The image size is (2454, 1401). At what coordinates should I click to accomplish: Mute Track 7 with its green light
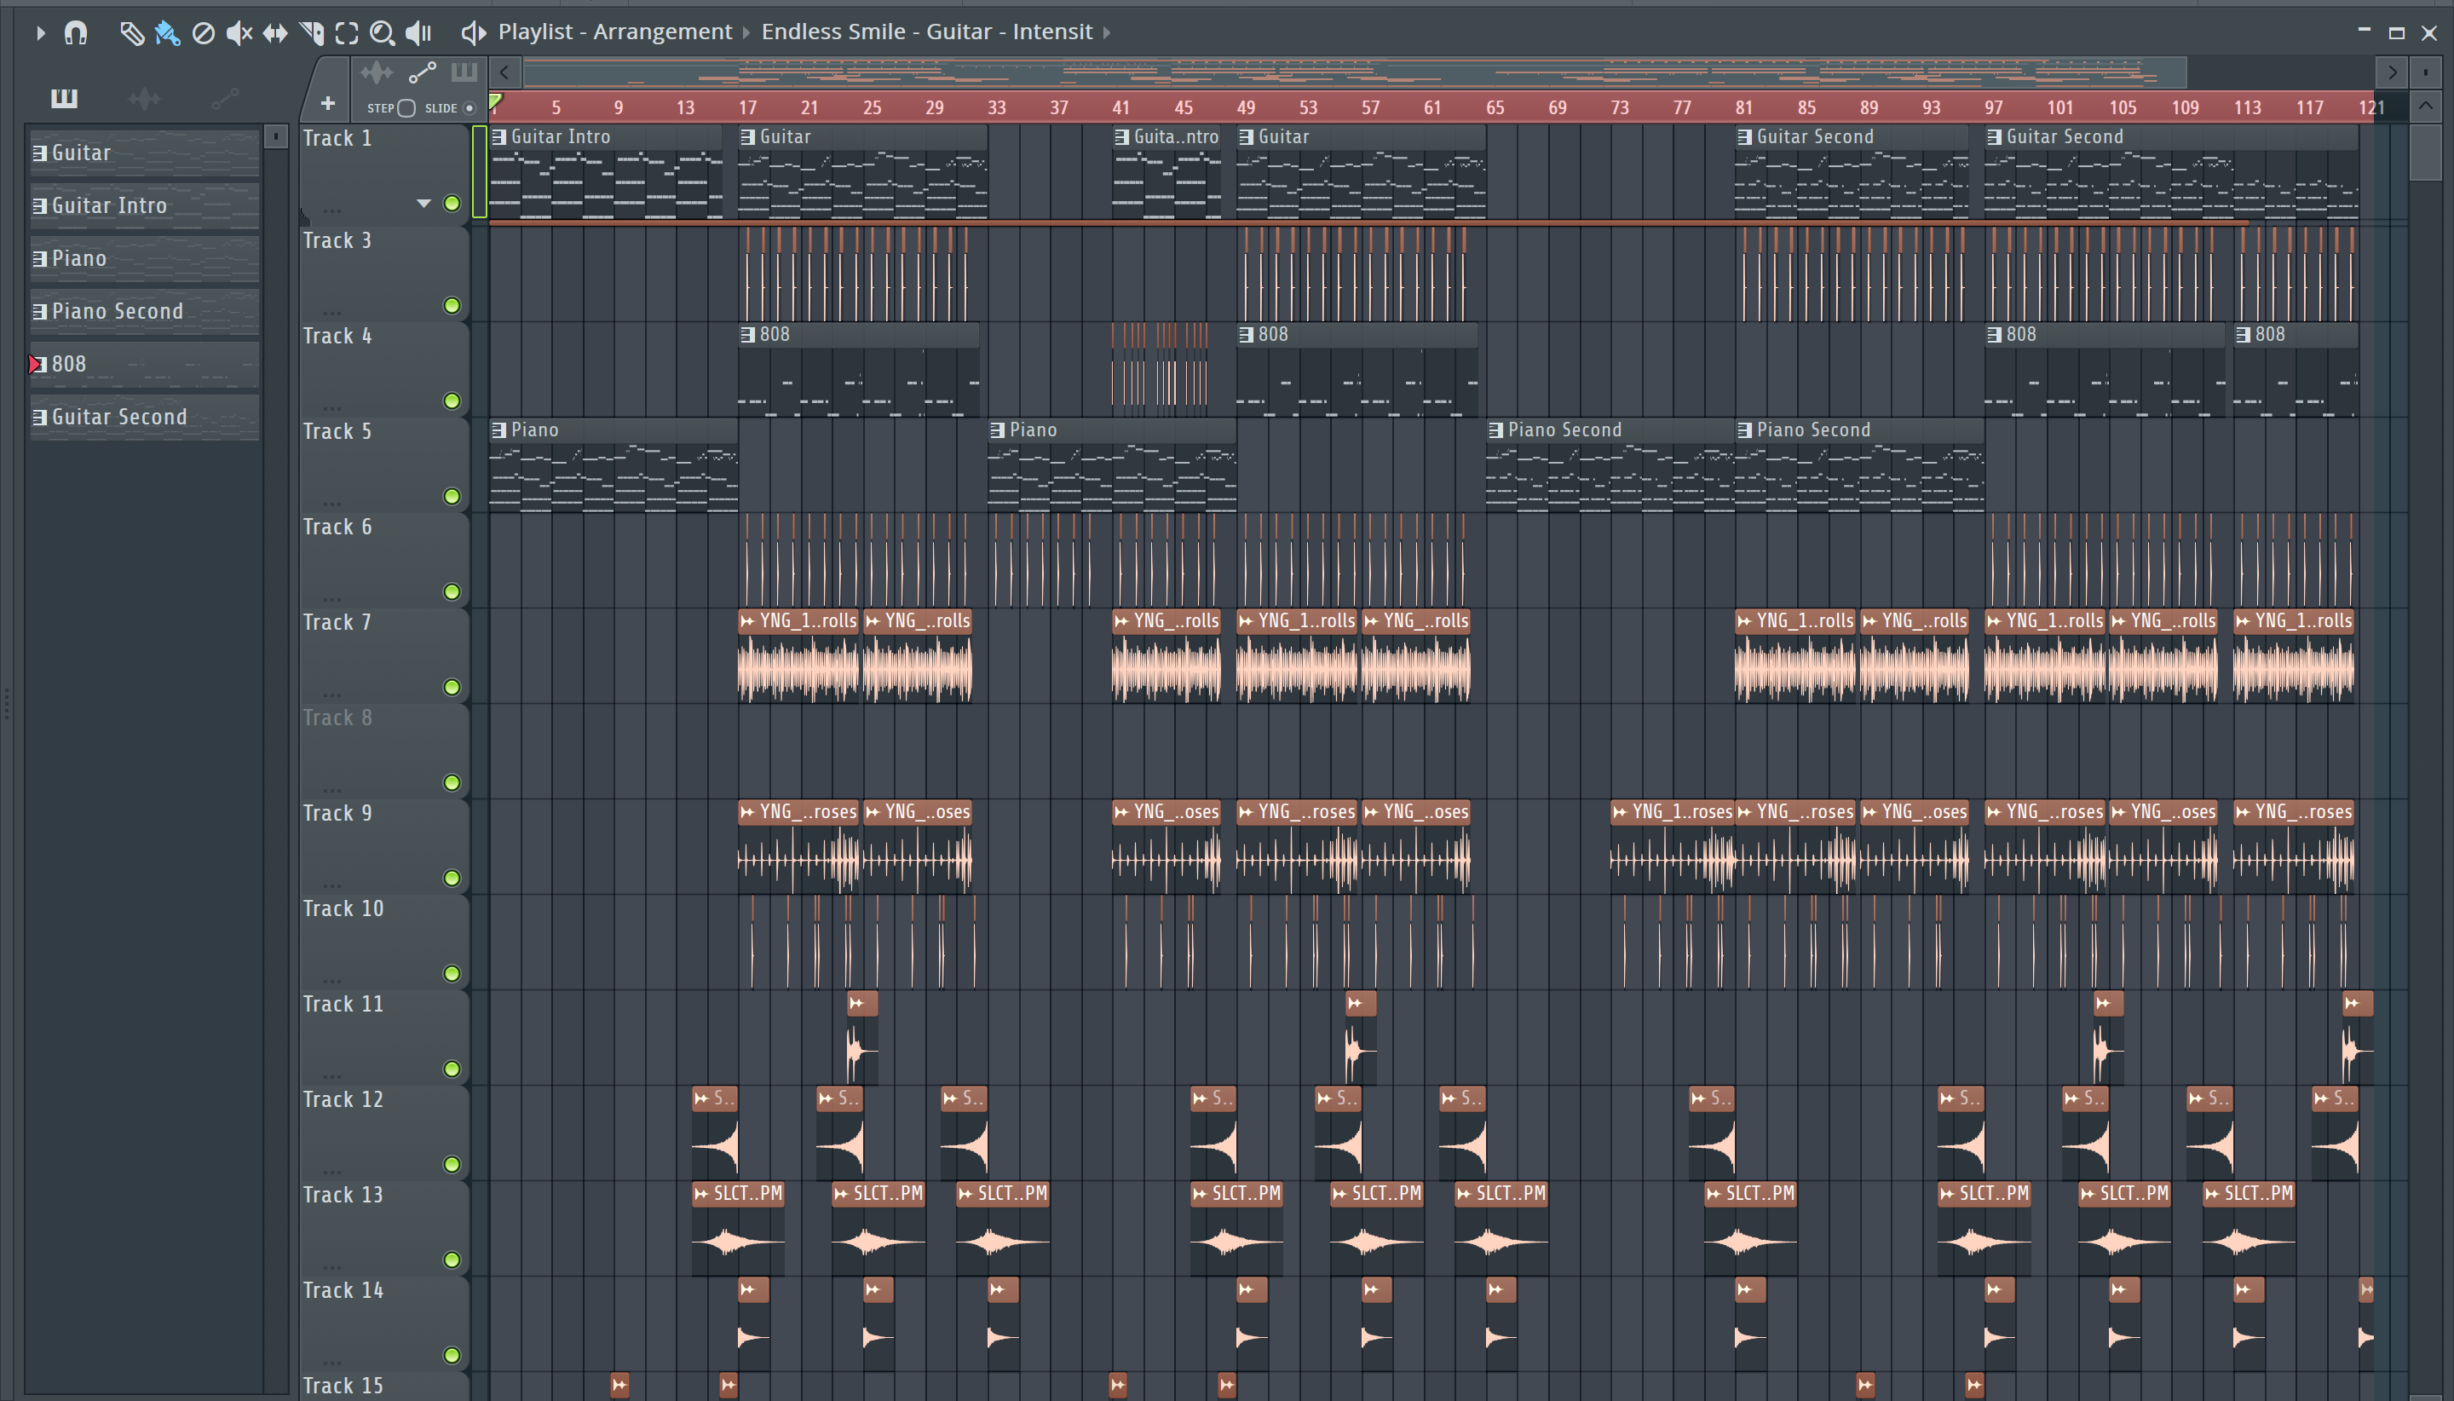point(451,687)
